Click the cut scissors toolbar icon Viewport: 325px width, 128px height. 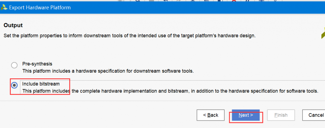tap(193, 1)
